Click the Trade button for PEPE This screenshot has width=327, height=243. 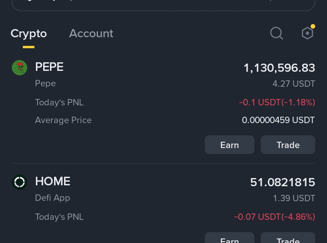point(288,145)
